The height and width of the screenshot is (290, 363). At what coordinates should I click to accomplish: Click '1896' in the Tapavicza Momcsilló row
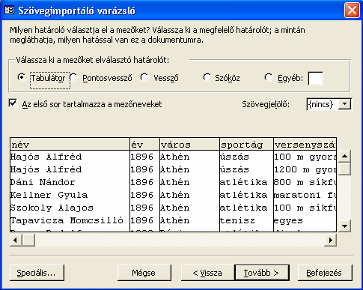(x=144, y=220)
